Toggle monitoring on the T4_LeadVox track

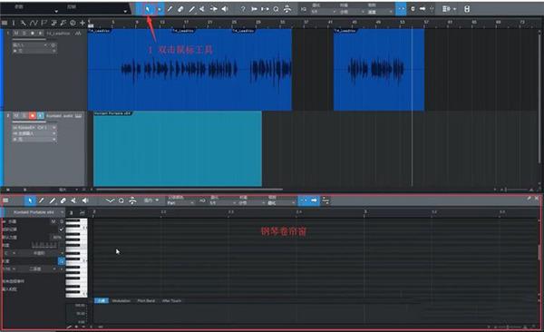click(40, 33)
